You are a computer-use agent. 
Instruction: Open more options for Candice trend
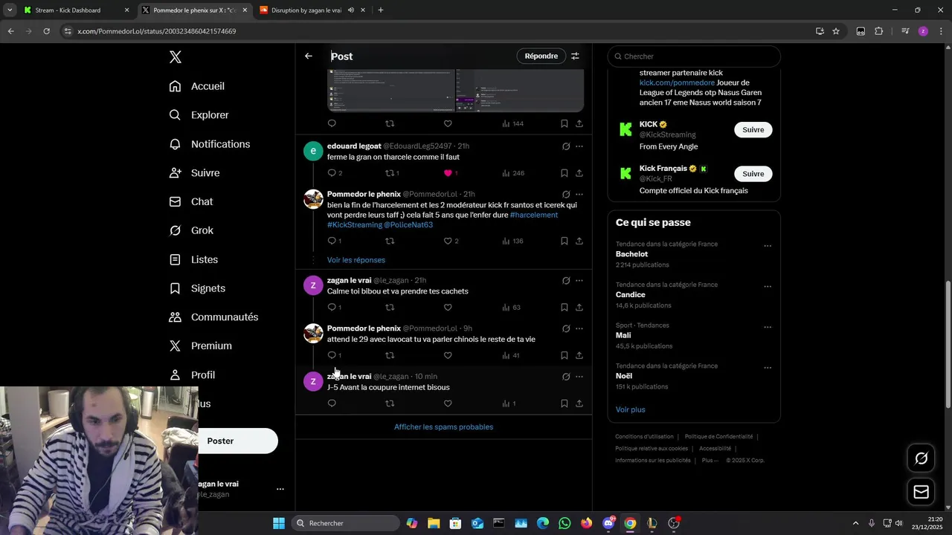coord(768,287)
